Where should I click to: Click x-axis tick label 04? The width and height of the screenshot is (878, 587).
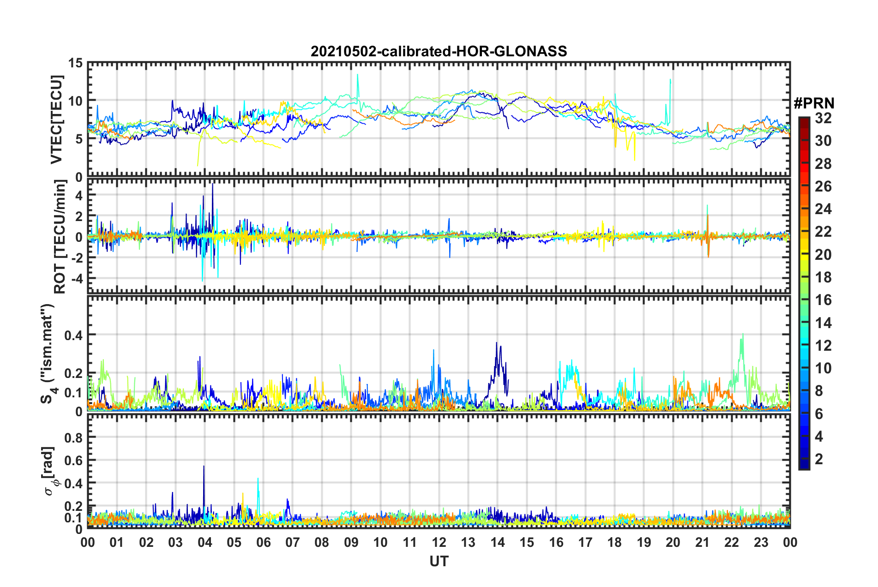[204, 542]
